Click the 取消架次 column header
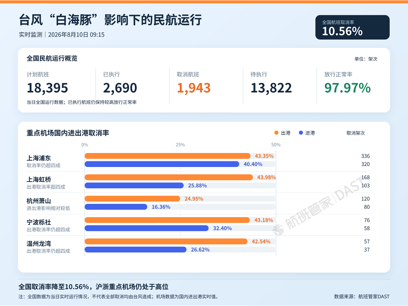The image size is (408, 306). click(x=356, y=133)
